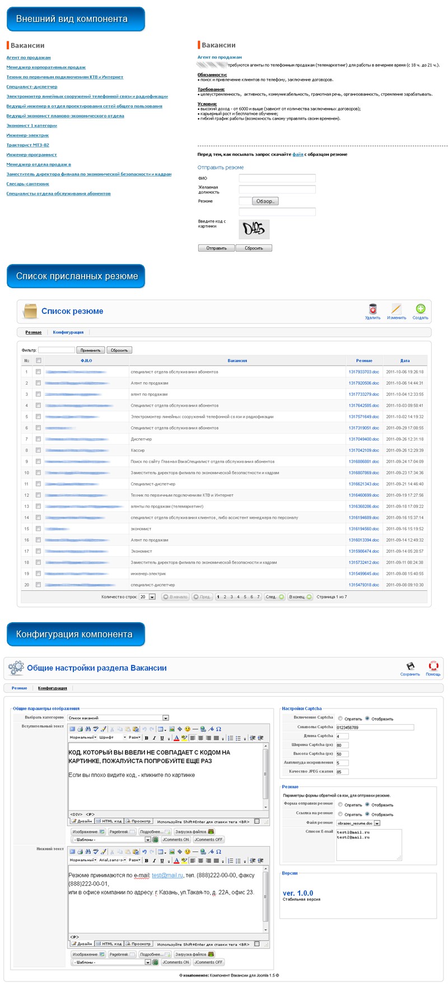Open Arial,sans-serif font dropdown in Нижний текст editor

click(x=114, y=860)
